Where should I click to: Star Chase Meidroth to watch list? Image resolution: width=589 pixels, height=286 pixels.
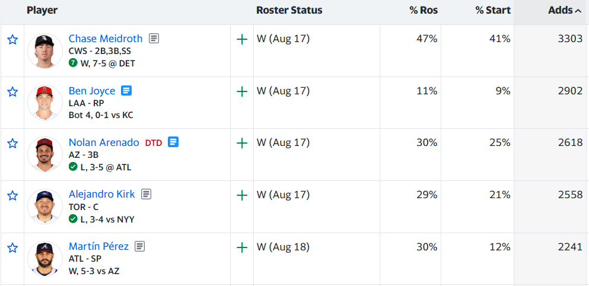pyautogui.click(x=12, y=40)
